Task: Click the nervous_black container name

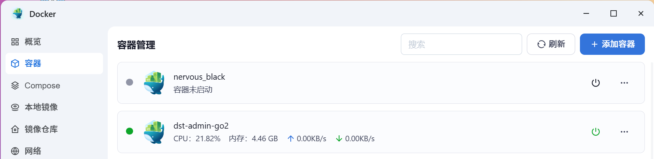Action: click(199, 77)
